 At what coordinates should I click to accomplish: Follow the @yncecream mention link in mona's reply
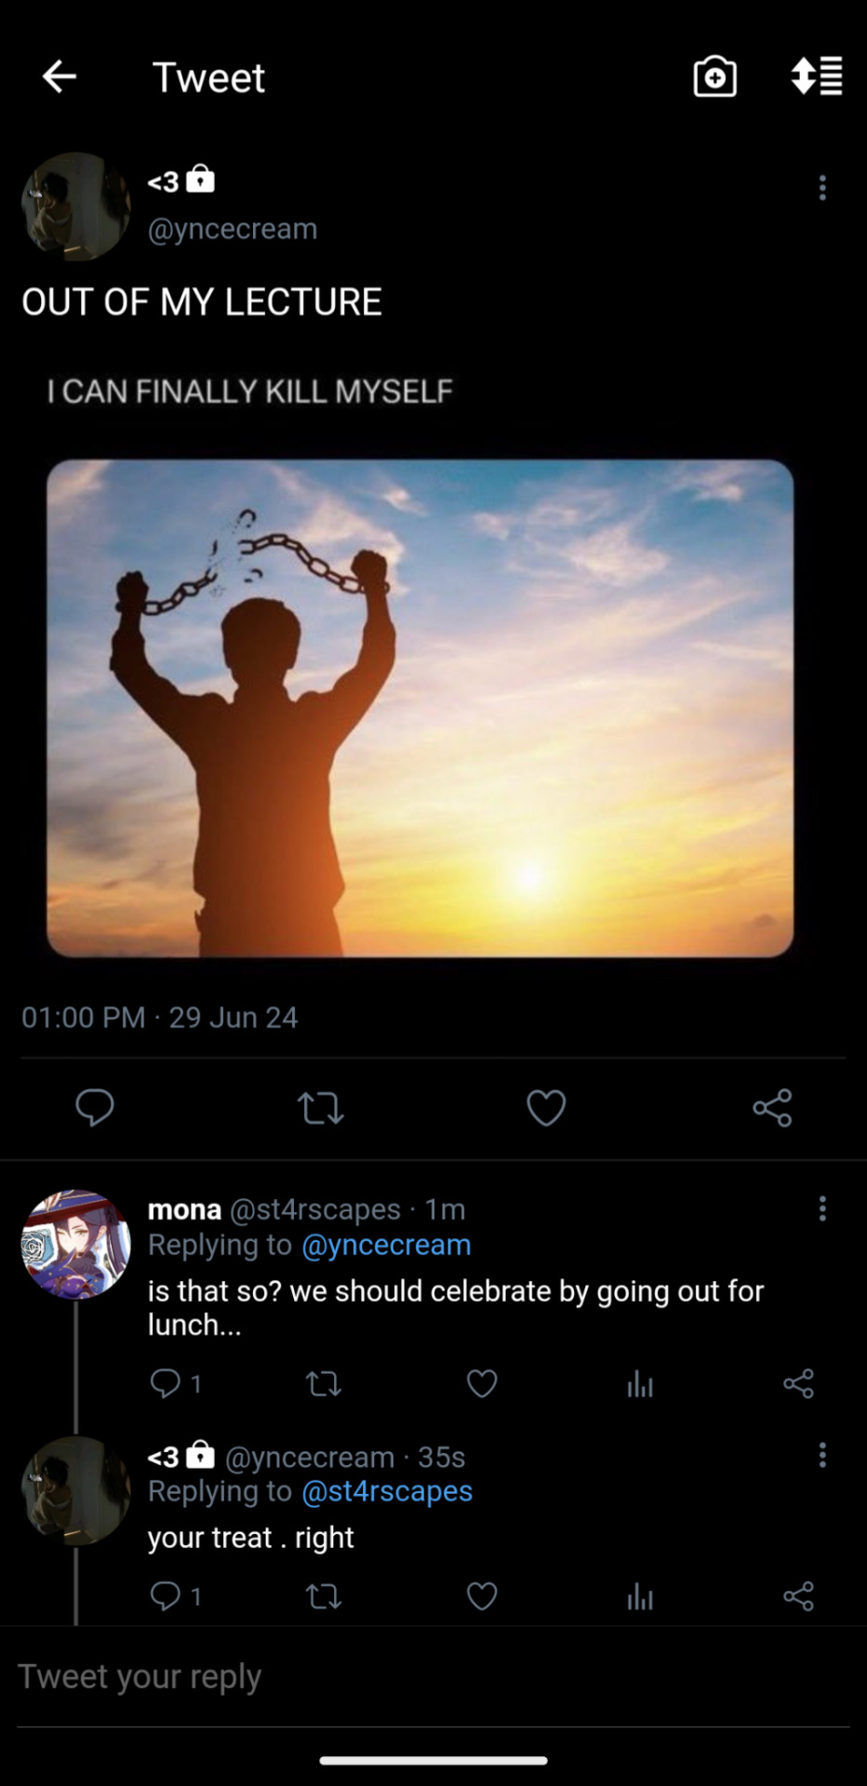coord(386,1245)
